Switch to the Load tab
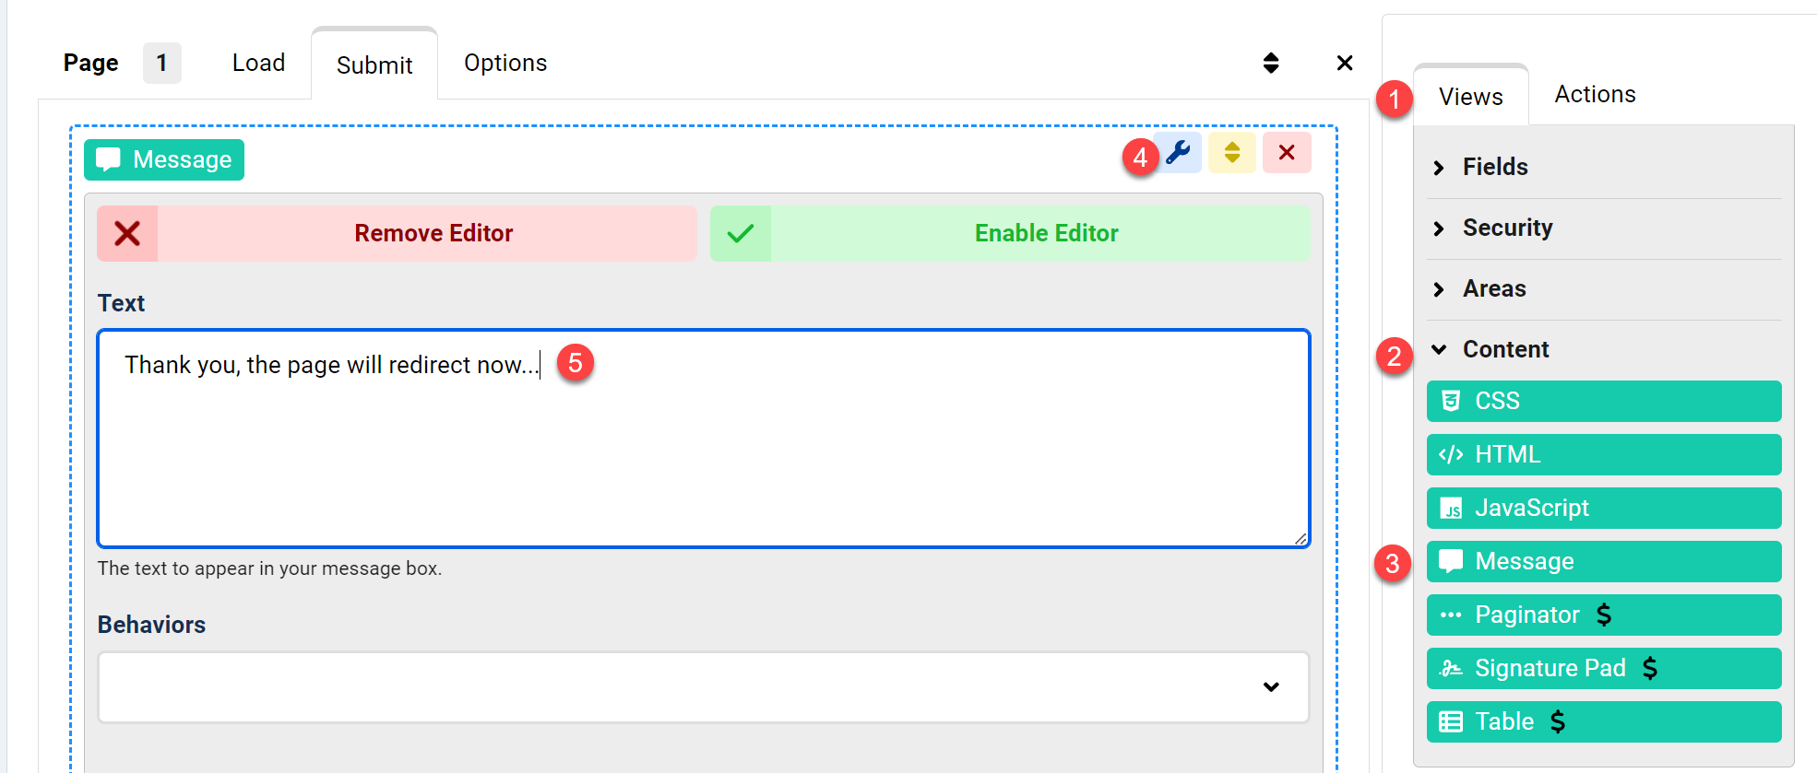The image size is (1817, 773). (x=258, y=63)
